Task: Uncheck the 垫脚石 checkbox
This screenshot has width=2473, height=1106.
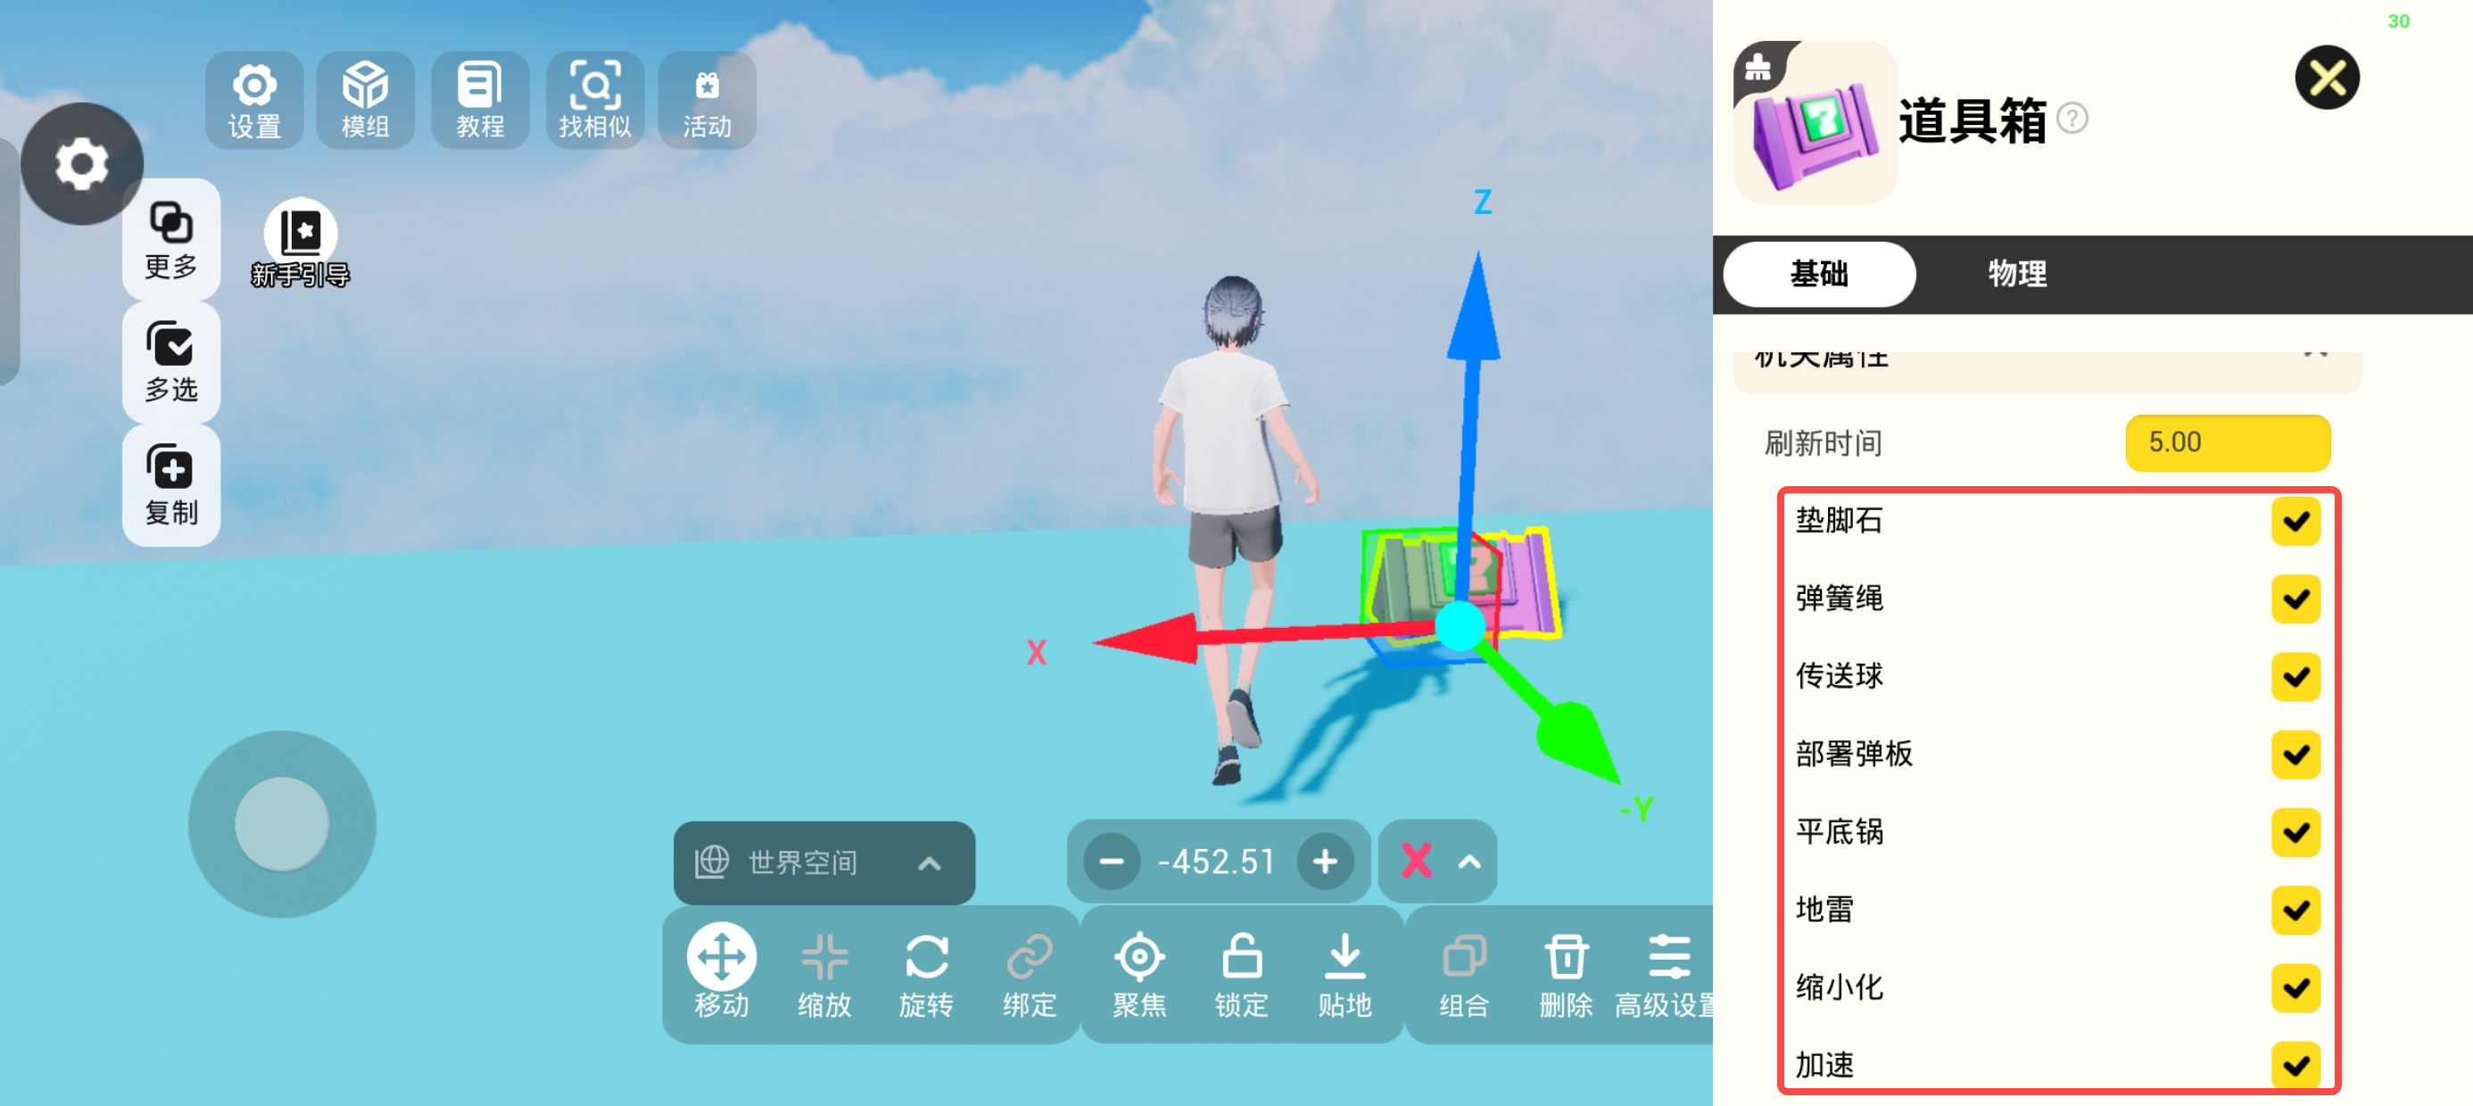Action: [x=2295, y=521]
